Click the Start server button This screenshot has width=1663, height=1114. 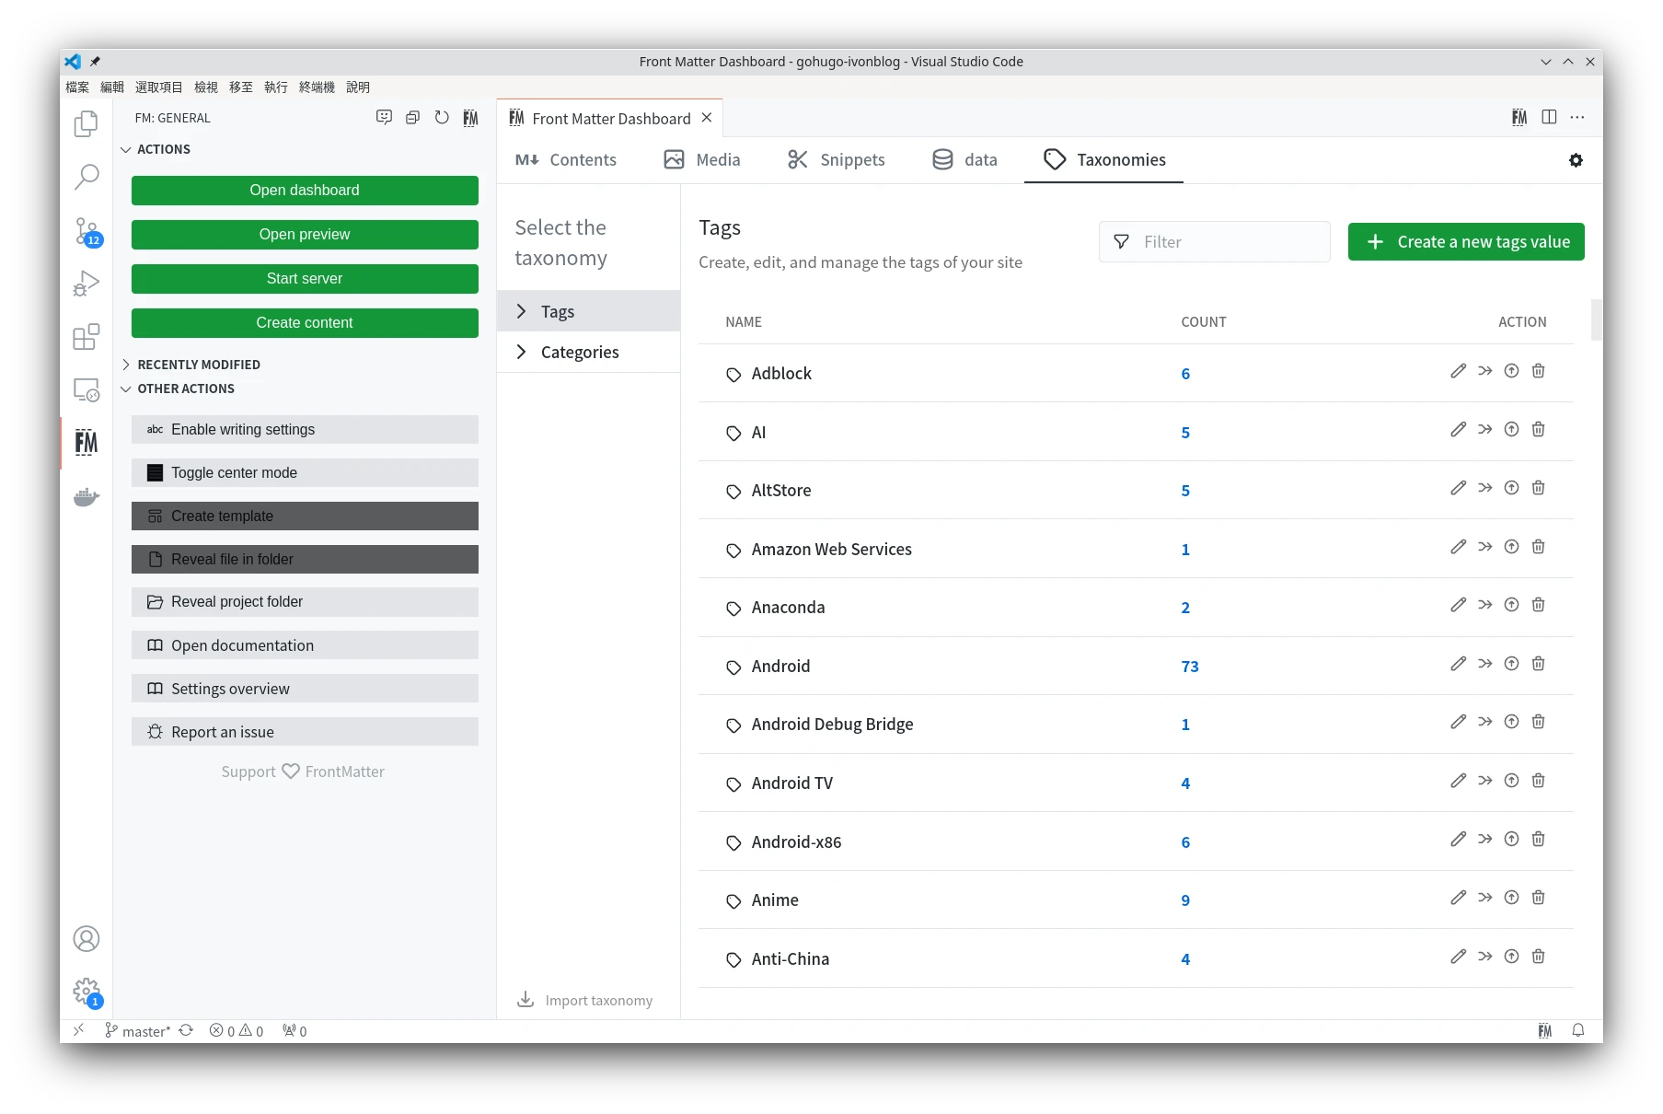click(305, 279)
